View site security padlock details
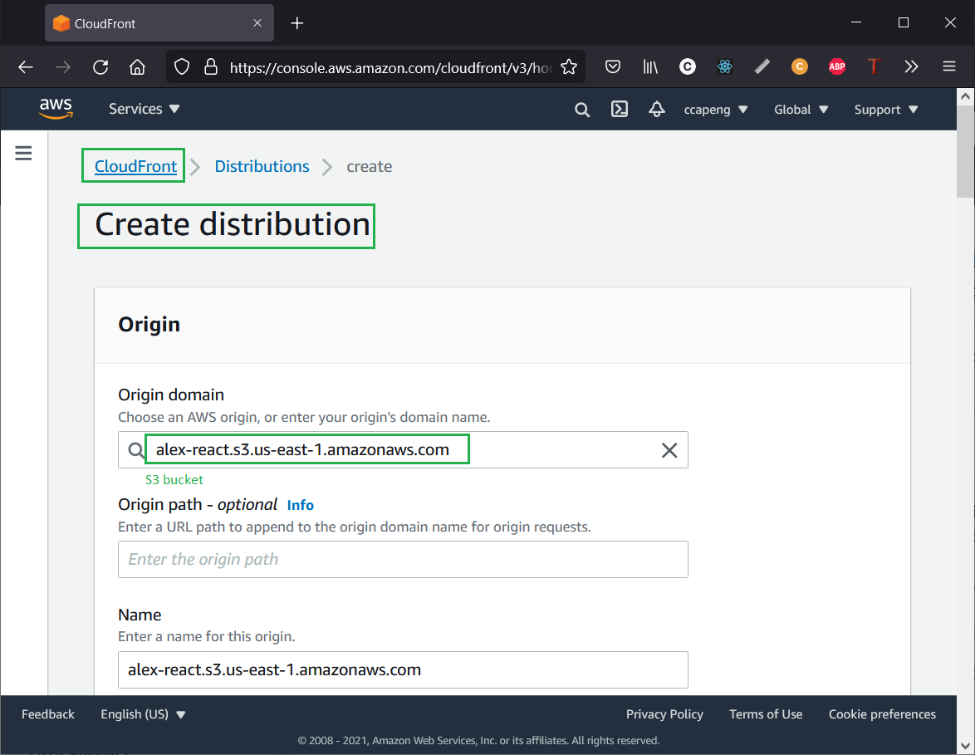Screen dimensions: 975x755 click(211, 67)
